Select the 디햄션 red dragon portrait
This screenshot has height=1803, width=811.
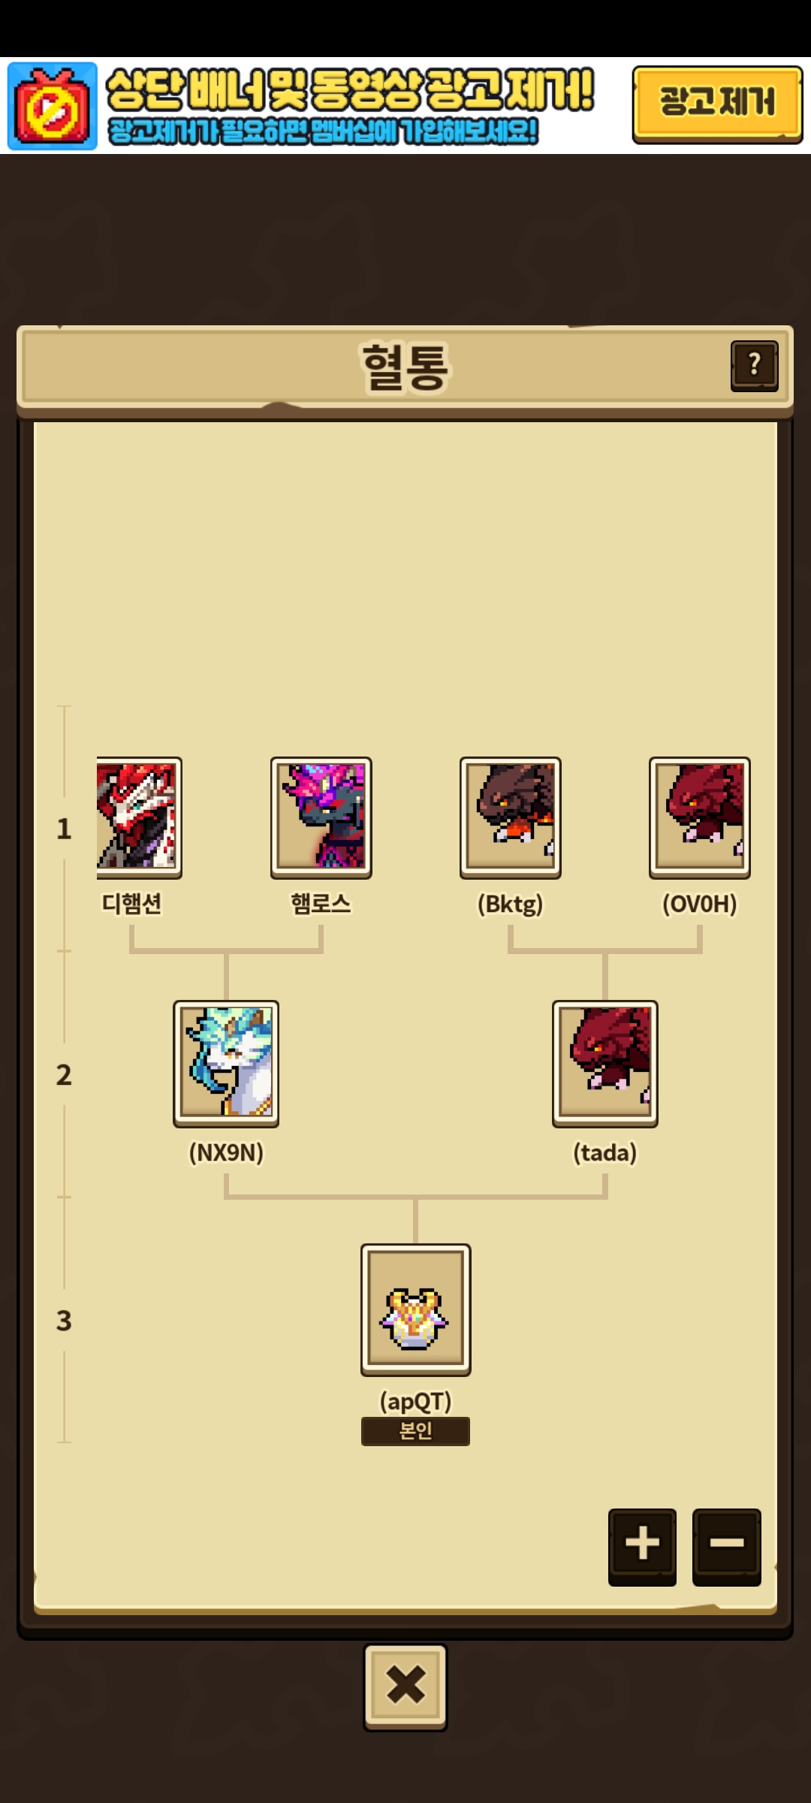[x=140, y=817]
